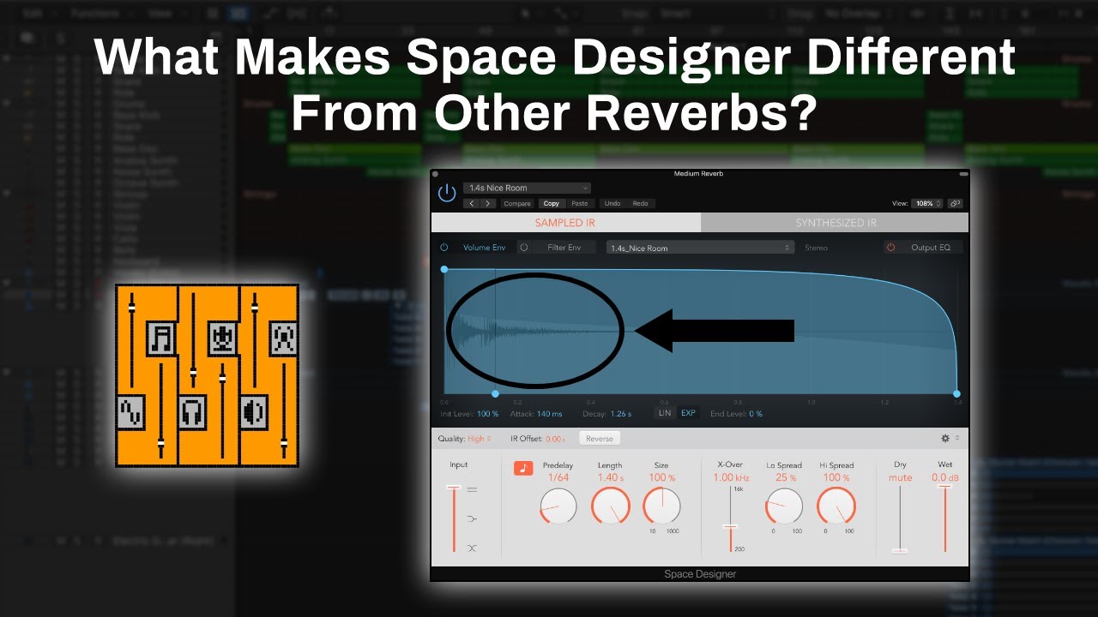Click the Size knob
The height and width of the screenshot is (617, 1098).
click(662, 506)
